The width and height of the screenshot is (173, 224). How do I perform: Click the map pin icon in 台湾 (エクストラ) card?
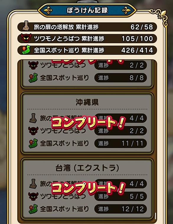(33, 209)
